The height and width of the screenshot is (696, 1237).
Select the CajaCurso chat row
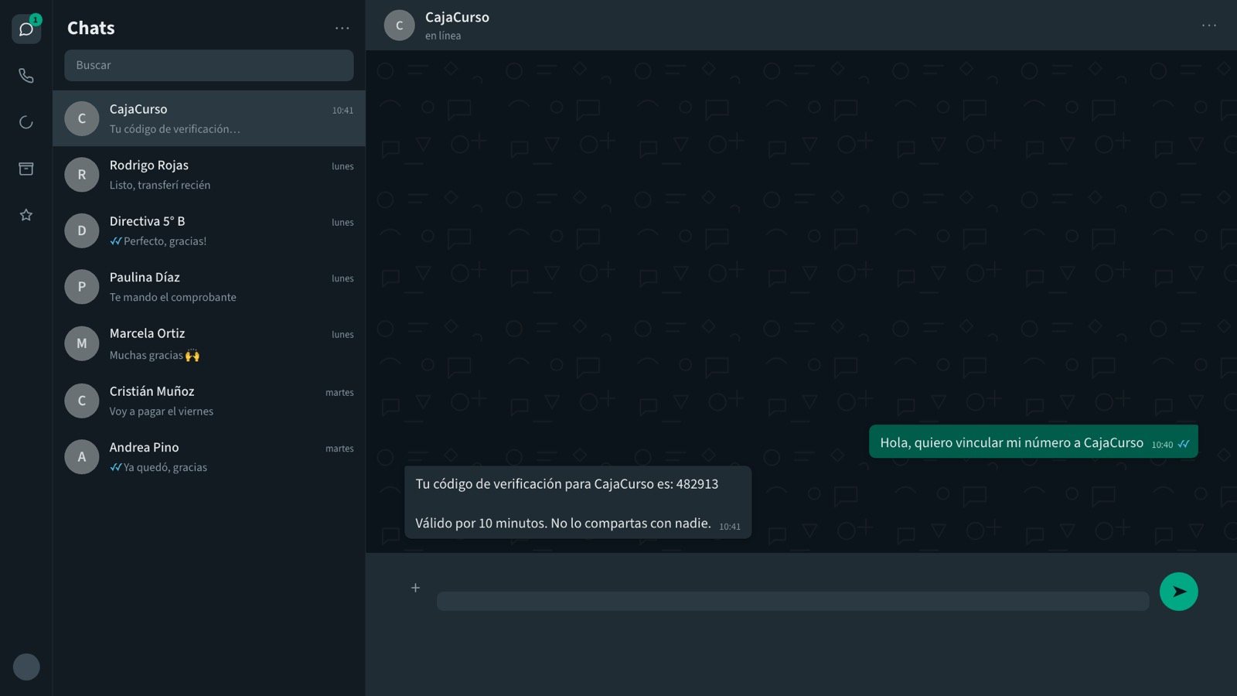[x=209, y=118]
